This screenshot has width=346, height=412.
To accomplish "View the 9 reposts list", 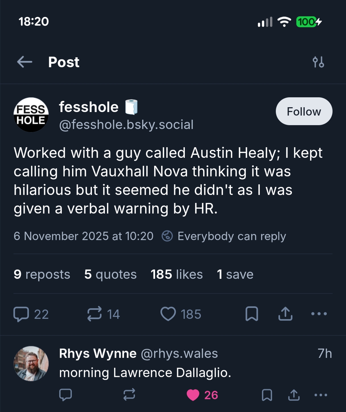I will click(x=42, y=274).
